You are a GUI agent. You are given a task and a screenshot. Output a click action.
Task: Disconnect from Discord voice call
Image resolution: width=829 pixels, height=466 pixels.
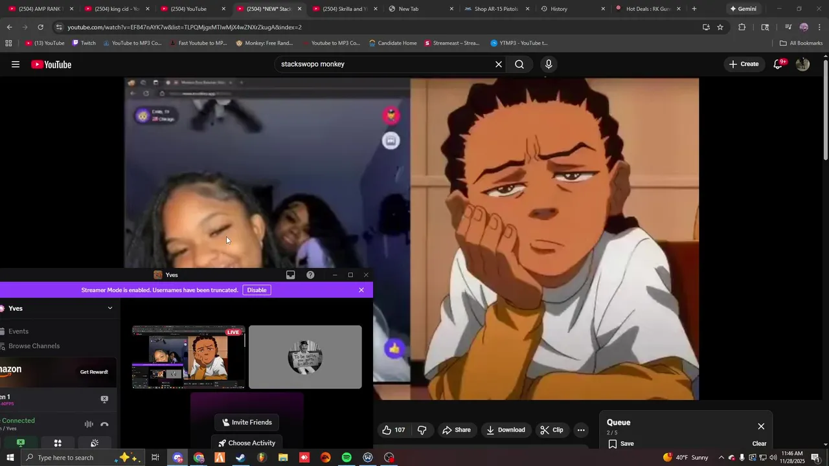point(104,425)
